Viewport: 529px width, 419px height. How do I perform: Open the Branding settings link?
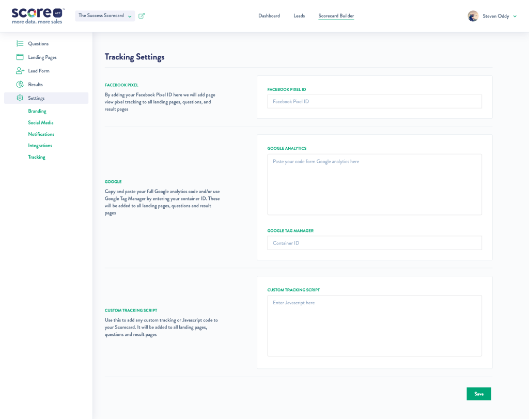point(37,111)
